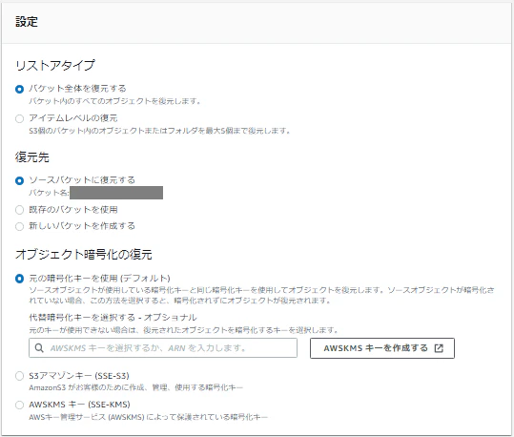Click the description starting 元のキーが使用できない場合は
This screenshot has height=437, width=514.
[x=183, y=330]
